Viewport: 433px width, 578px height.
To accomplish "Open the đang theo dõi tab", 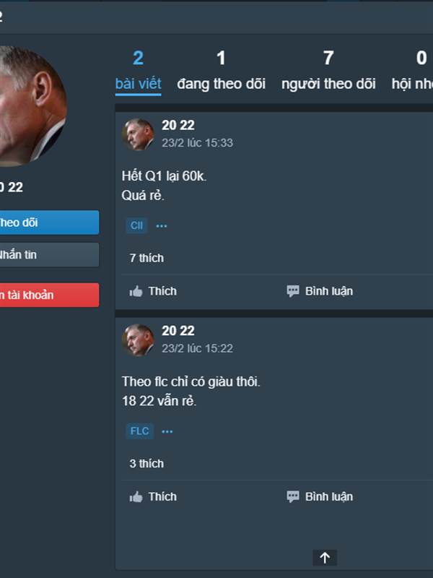I will (x=221, y=71).
